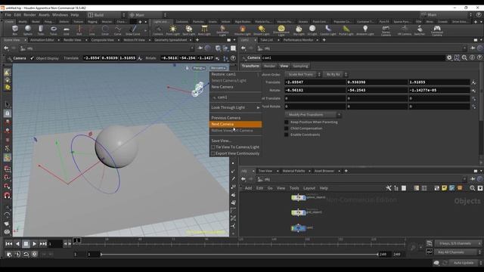Choose Next Camera from menu
This screenshot has height=272, width=484.
(x=235, y=124)
